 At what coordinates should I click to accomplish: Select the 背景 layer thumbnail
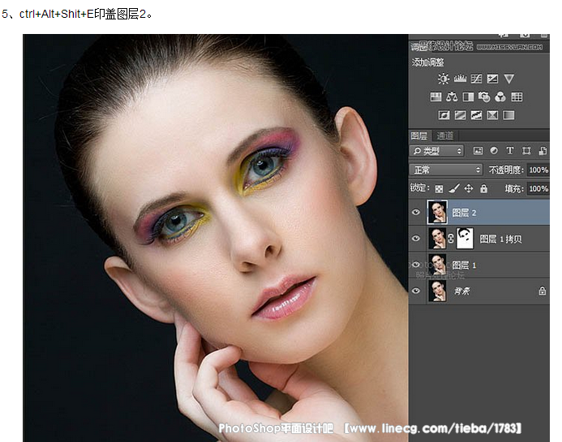(437, 291)
